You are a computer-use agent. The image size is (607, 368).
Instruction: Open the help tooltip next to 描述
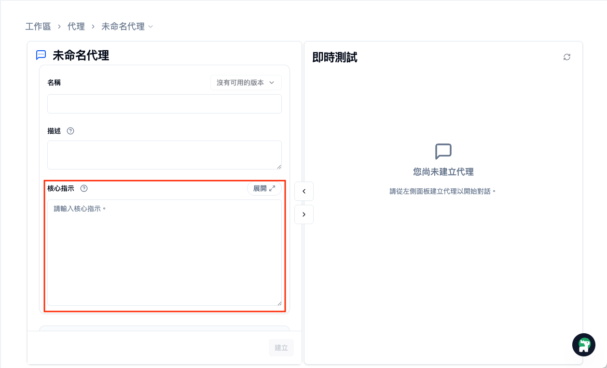[x=70, y=131]
